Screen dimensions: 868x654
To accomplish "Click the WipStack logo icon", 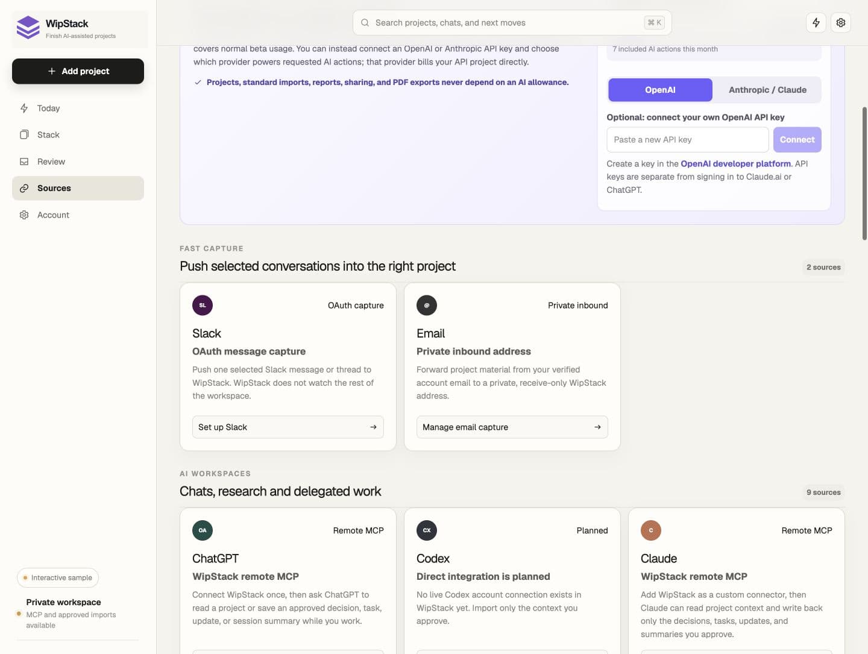I will point(28,28).
